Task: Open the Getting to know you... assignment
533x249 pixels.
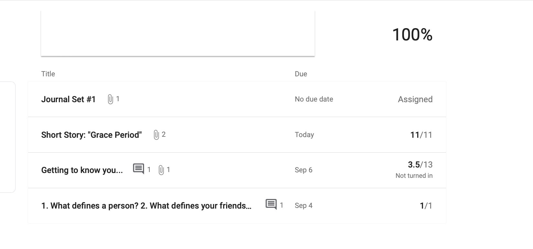Action: pyautogui.click(x=82, y=170)
